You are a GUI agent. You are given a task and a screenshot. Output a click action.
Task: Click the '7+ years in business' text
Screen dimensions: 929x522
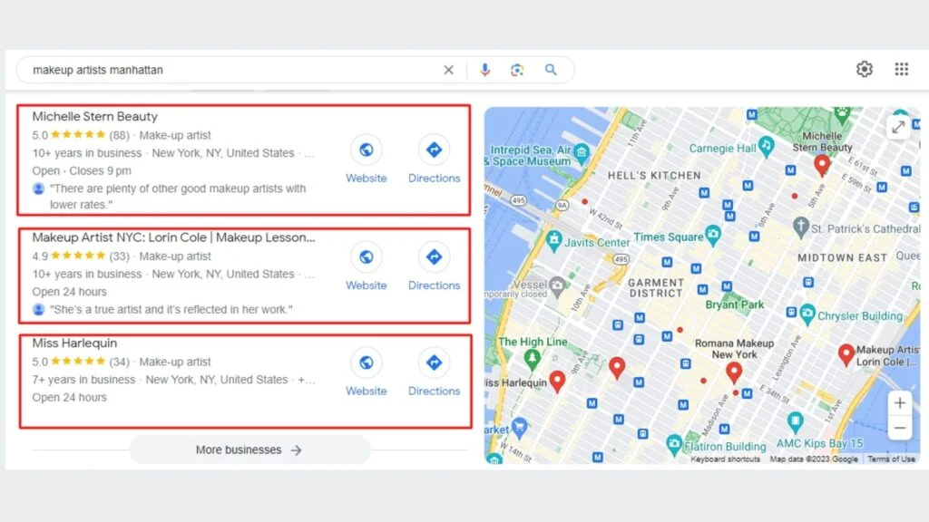pyautogui.click(x=83, y=380)
